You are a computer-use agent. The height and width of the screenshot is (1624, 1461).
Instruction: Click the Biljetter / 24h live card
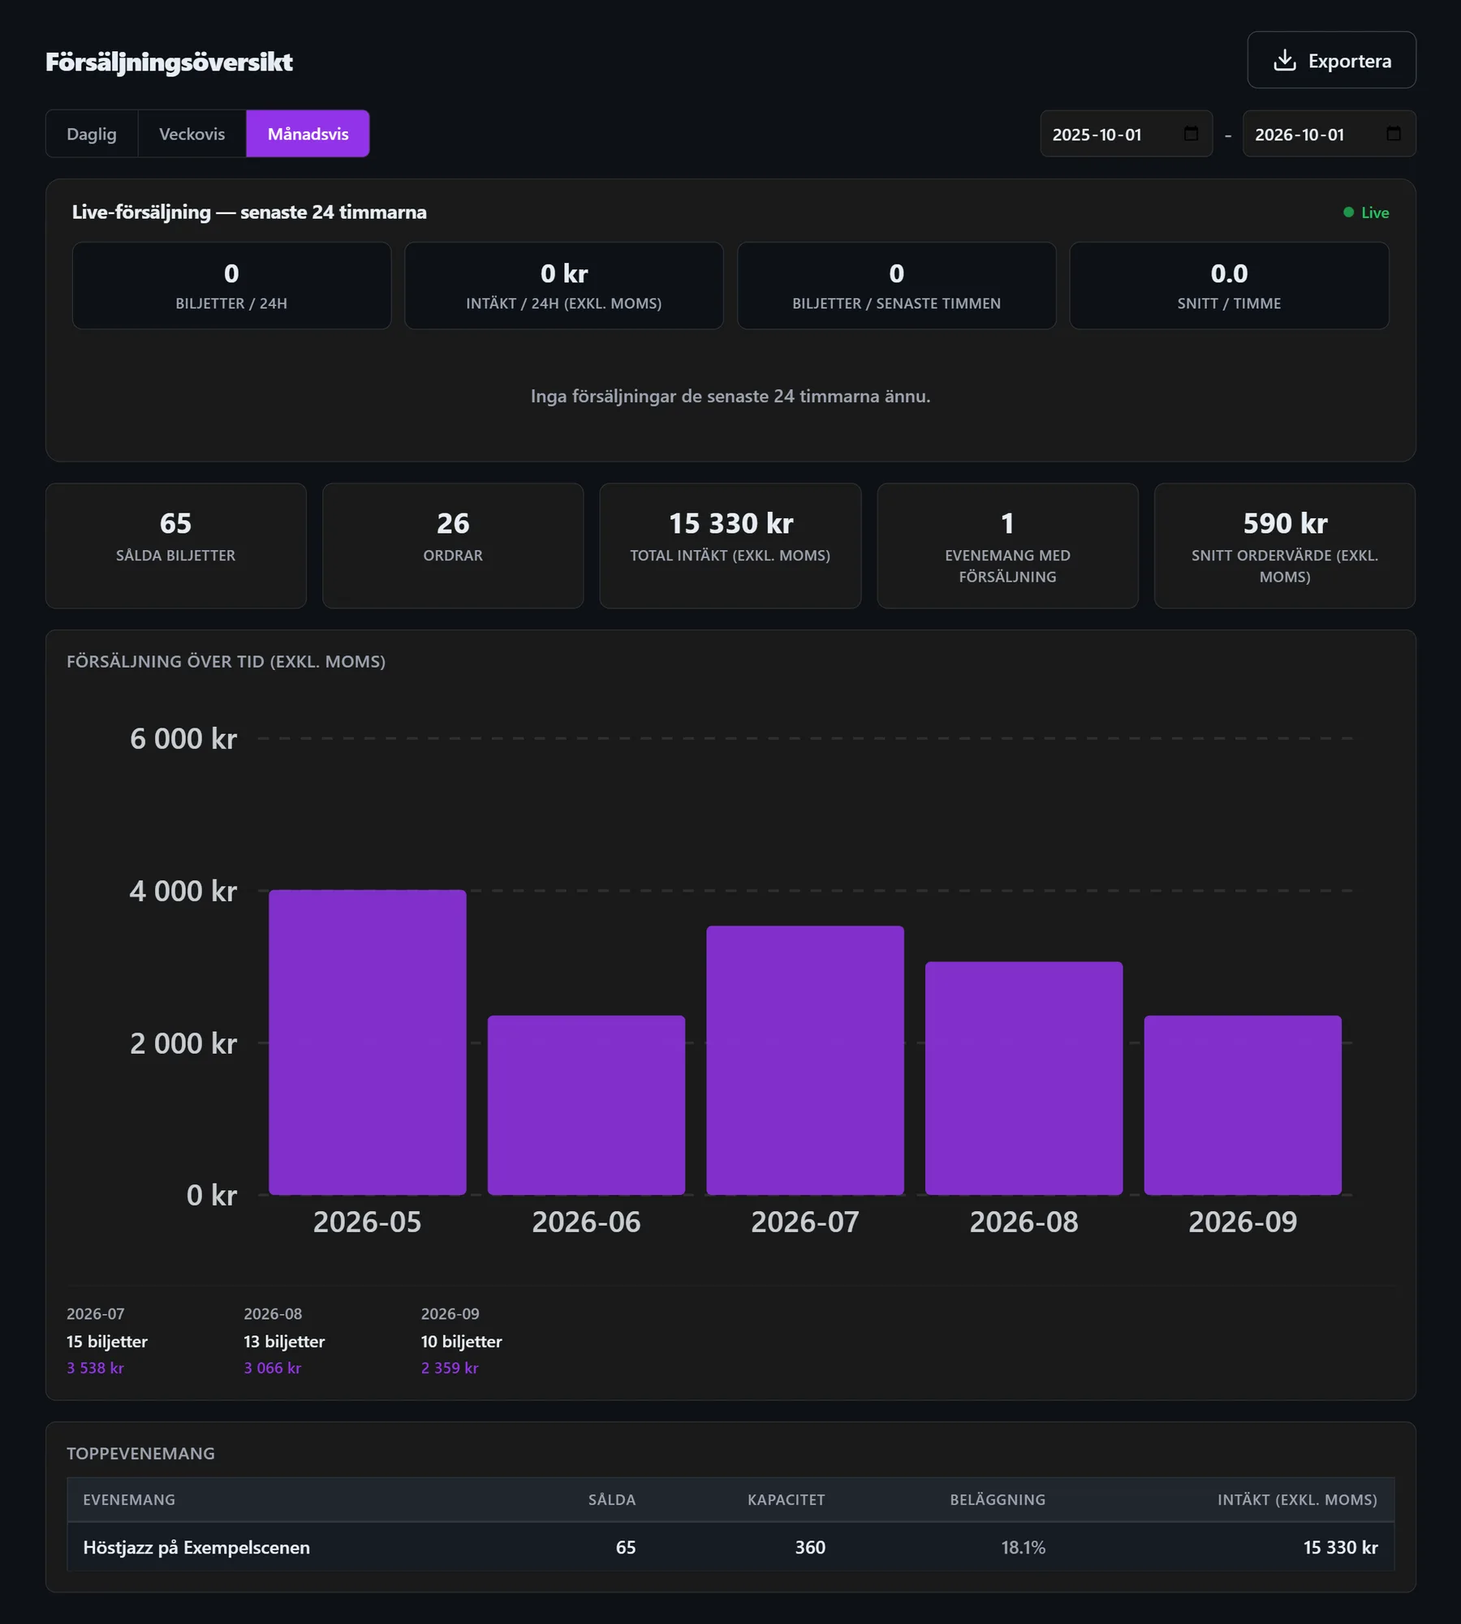coord(231,286)
